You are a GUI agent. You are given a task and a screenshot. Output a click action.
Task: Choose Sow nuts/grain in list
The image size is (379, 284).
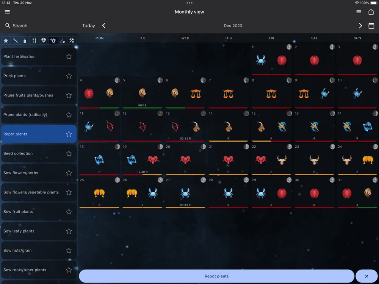pyautogui.click(x=39, y=250)
